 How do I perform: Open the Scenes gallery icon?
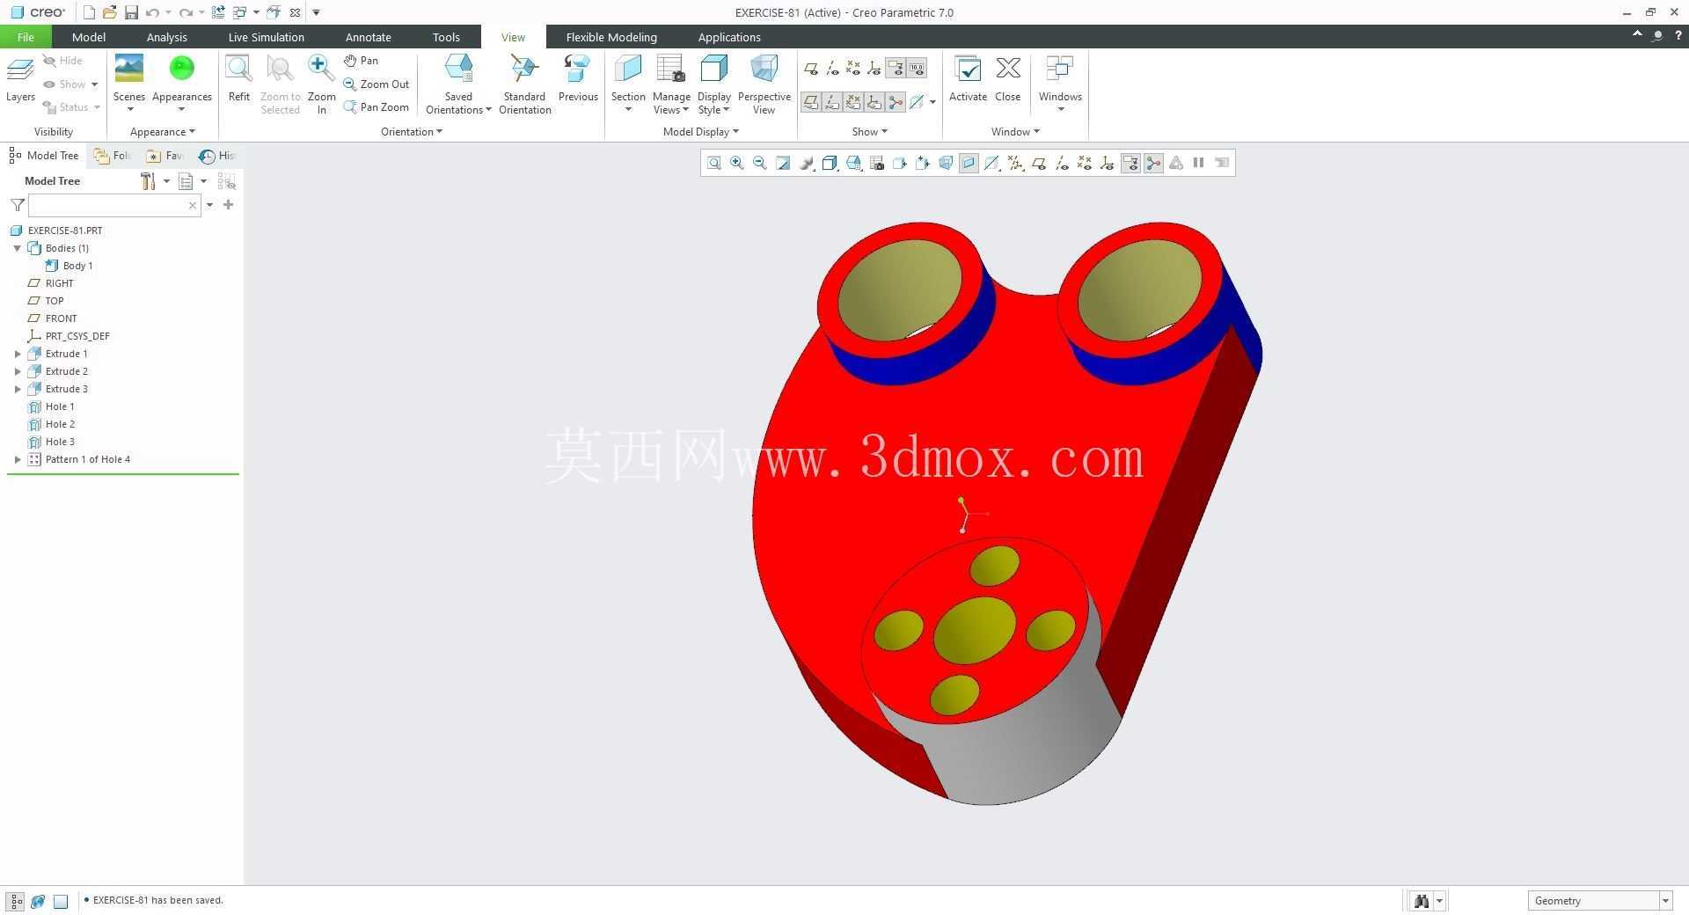coord(128,69)
